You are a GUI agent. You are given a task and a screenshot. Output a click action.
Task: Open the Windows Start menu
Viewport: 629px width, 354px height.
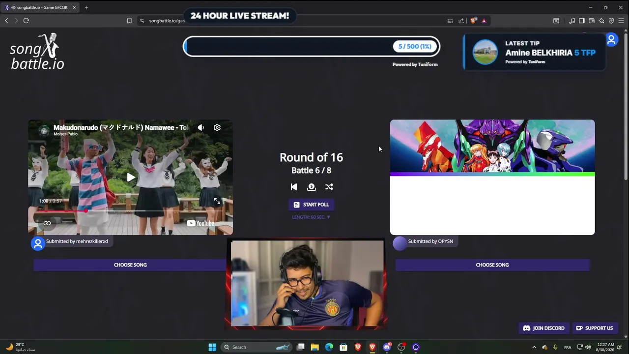tap(212, 347)
